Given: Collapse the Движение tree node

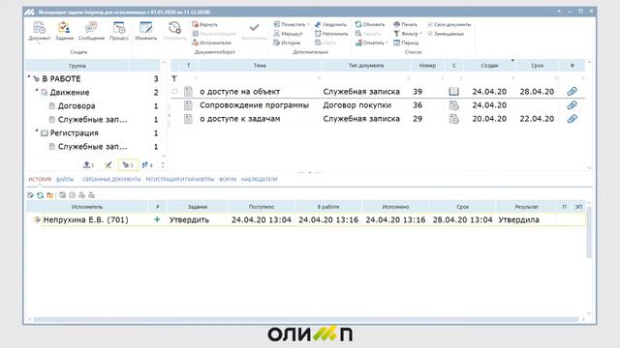Looking at the screenshot, I should (37, 91).
